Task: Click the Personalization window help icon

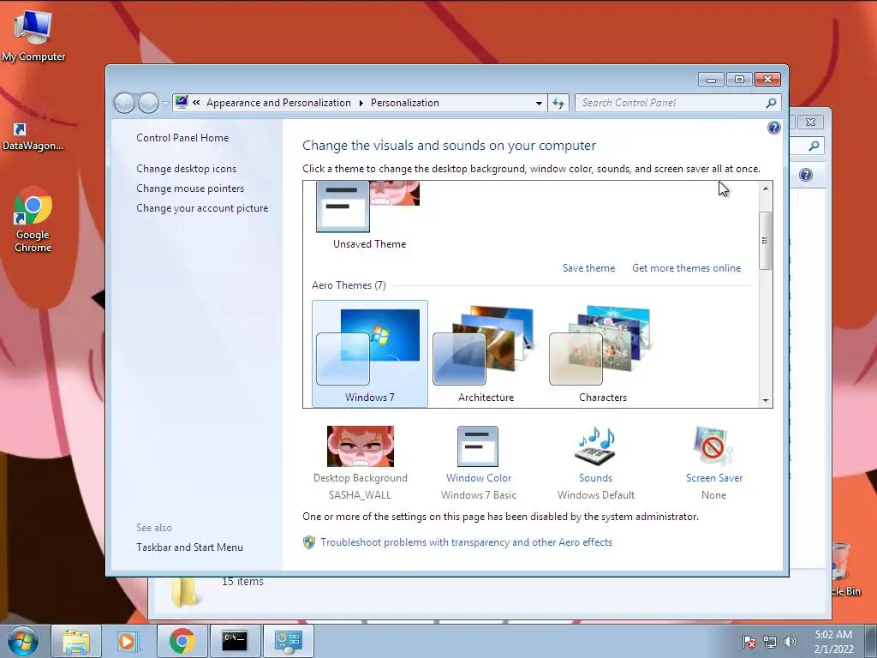Action: click(x=773, y=129)
